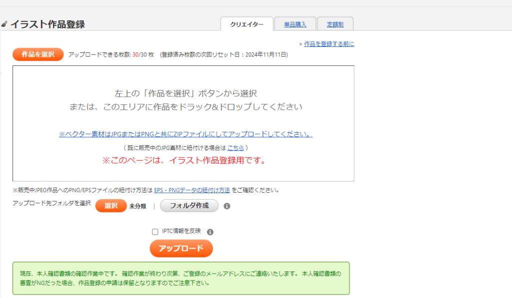Open EPS・PNGデータの紐付け方法 link
The width and height of the screenshot is (512, 298).
192,190
